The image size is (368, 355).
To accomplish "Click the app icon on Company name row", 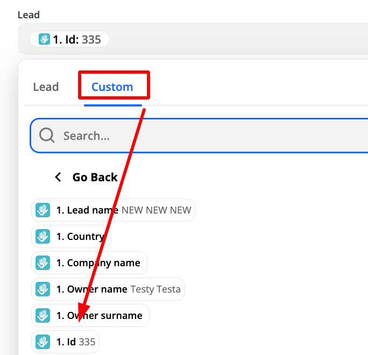I will tap(43, 263).
